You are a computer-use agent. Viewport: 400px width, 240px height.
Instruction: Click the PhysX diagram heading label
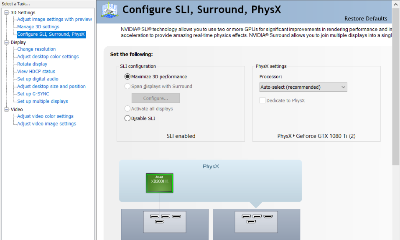211,166
